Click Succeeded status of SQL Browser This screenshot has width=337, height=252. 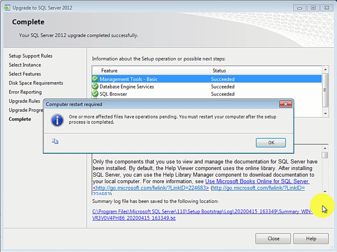coord(223,94)
